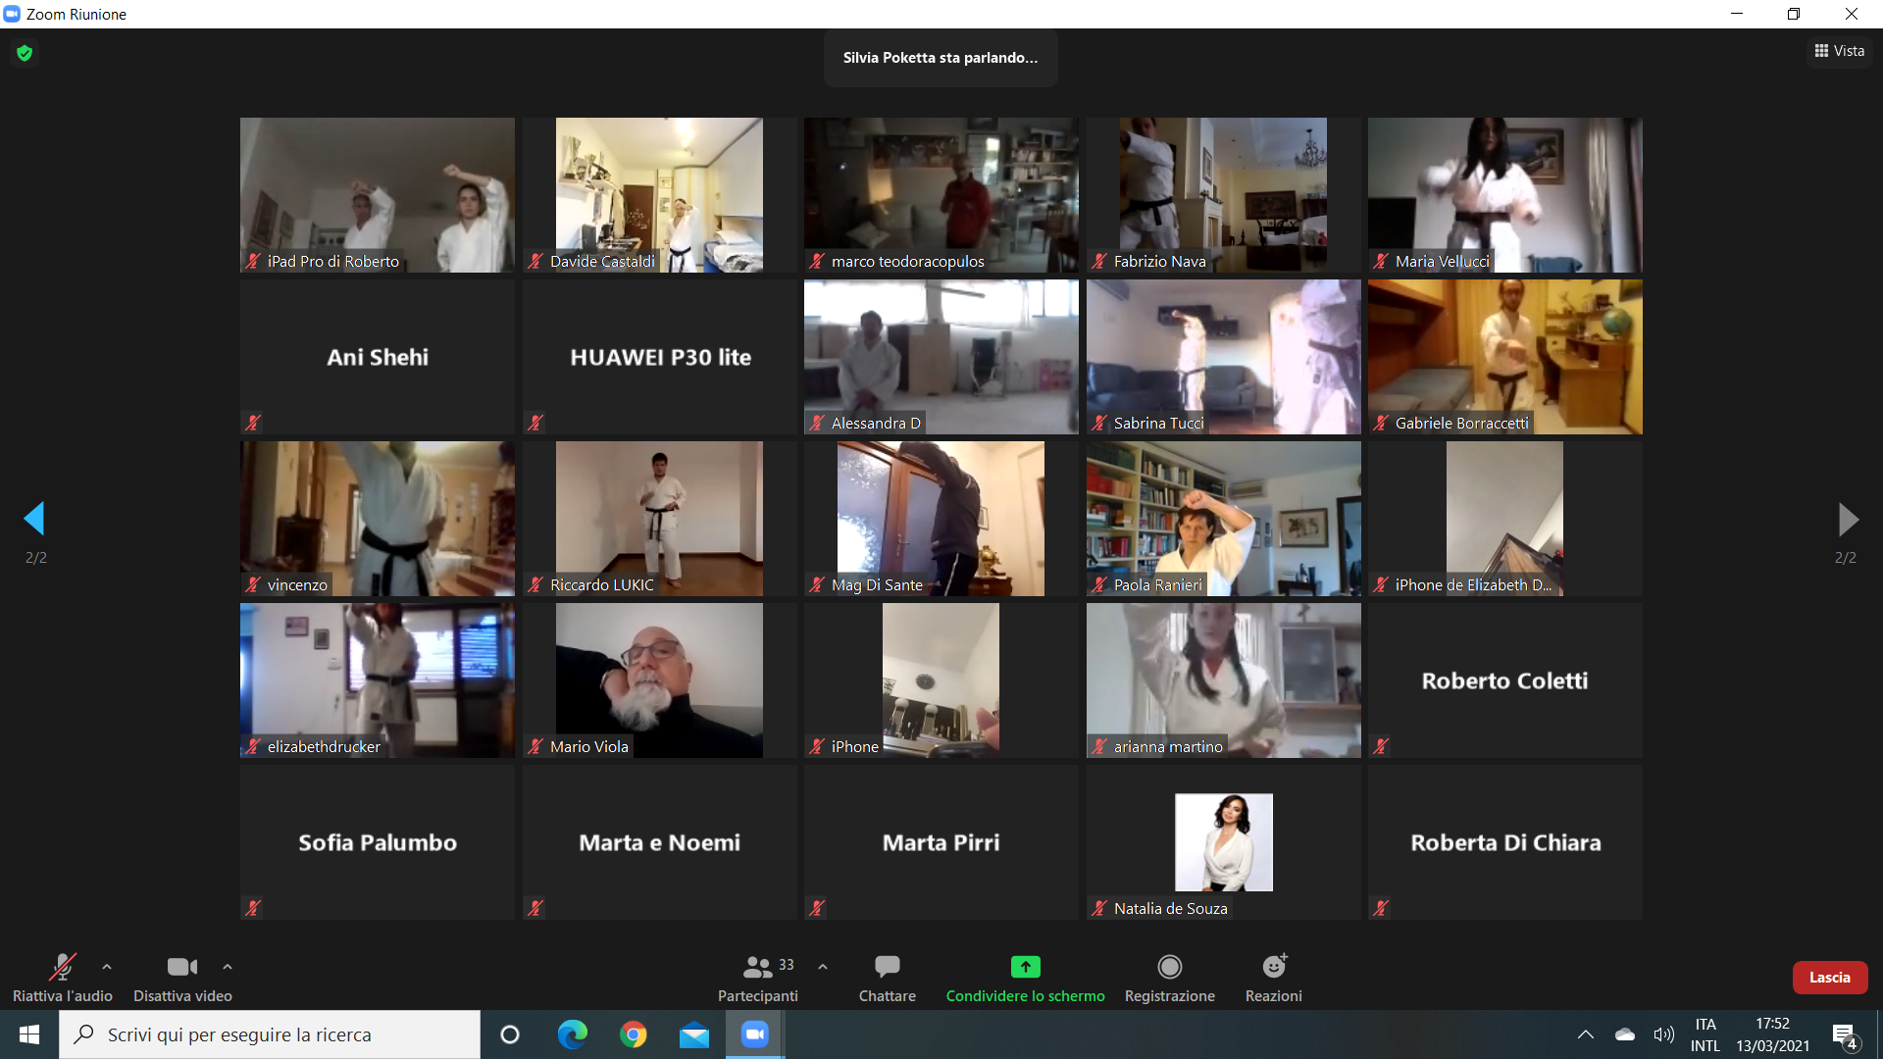Select elizabethdrucker video tile

(378, 681)
